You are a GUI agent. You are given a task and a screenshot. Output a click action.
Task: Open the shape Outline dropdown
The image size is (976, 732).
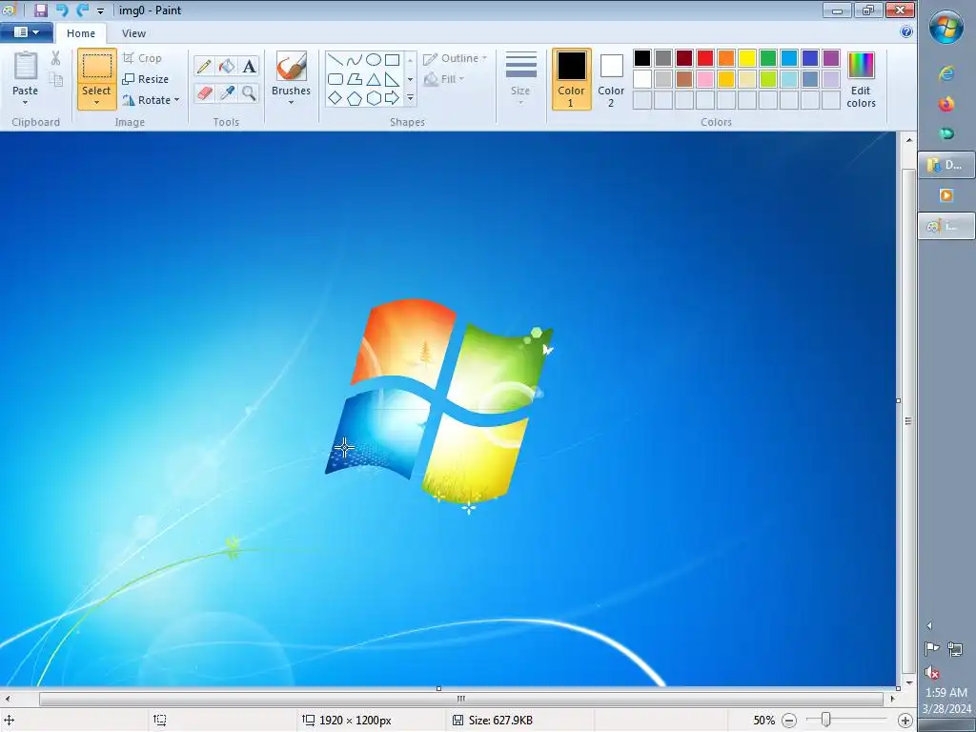tap(455, 58)
